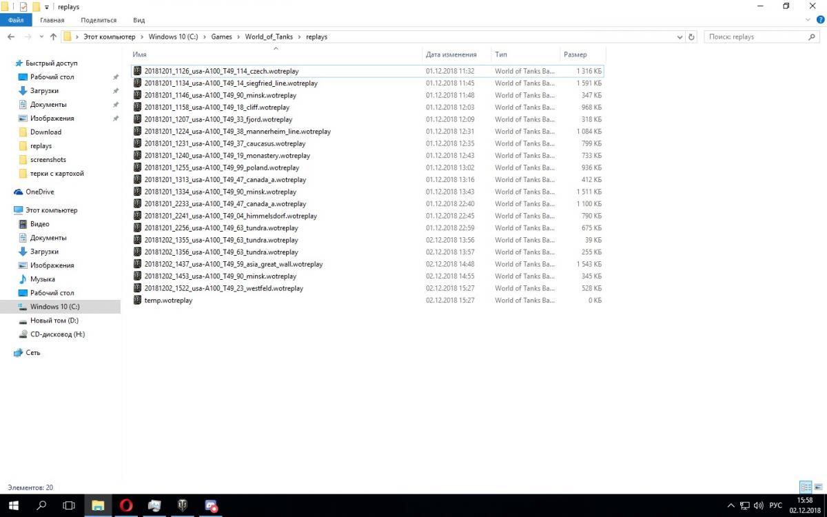The image size is (827, 517).
Task: Expand the ribbon with the chevron
Action: (807, 20)
